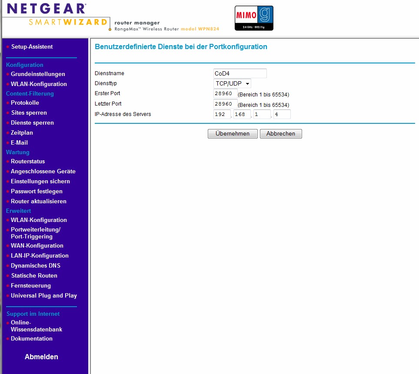
Task: Open Fernsteuerung page
Action: [x=31, y=285]
